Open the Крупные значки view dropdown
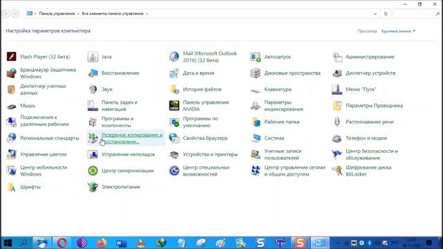This screenshot has height=249, width=443. tap(399, 31)
